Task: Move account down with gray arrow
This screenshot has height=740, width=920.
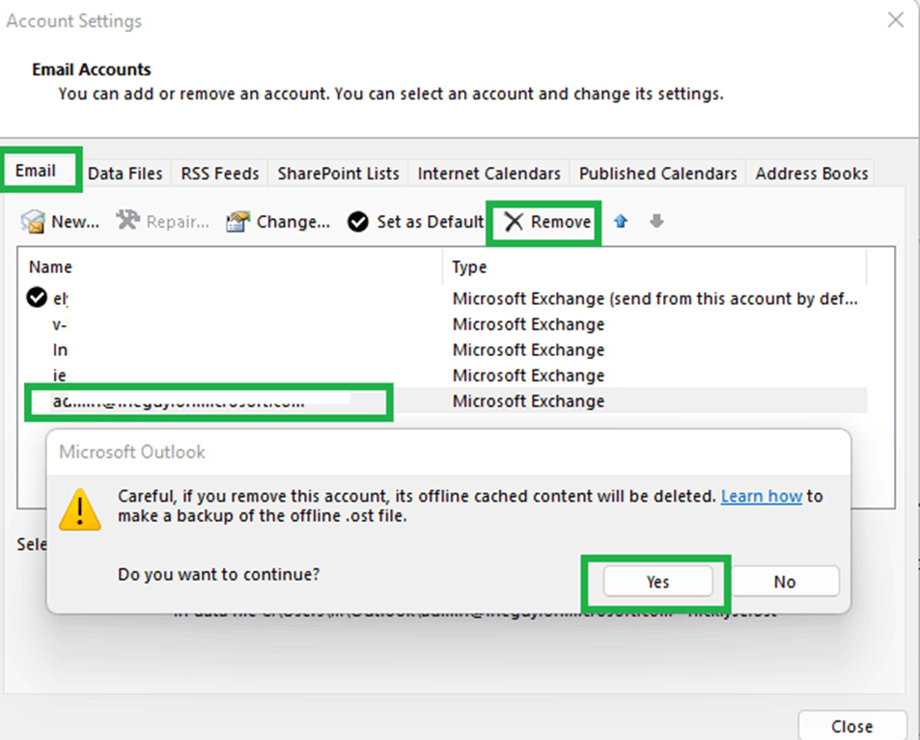Action: 656,221
